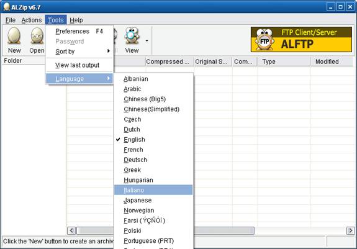Open the File menu

pos(11,20)
